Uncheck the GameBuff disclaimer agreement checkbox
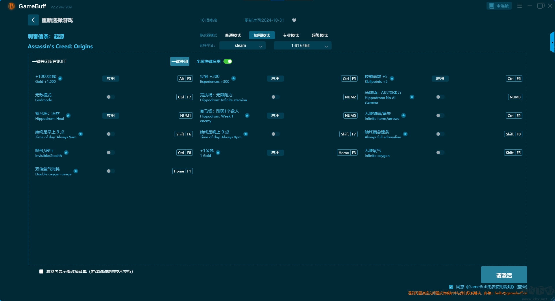Viewport: 555px width, 301px height. [x=451, y=287]
